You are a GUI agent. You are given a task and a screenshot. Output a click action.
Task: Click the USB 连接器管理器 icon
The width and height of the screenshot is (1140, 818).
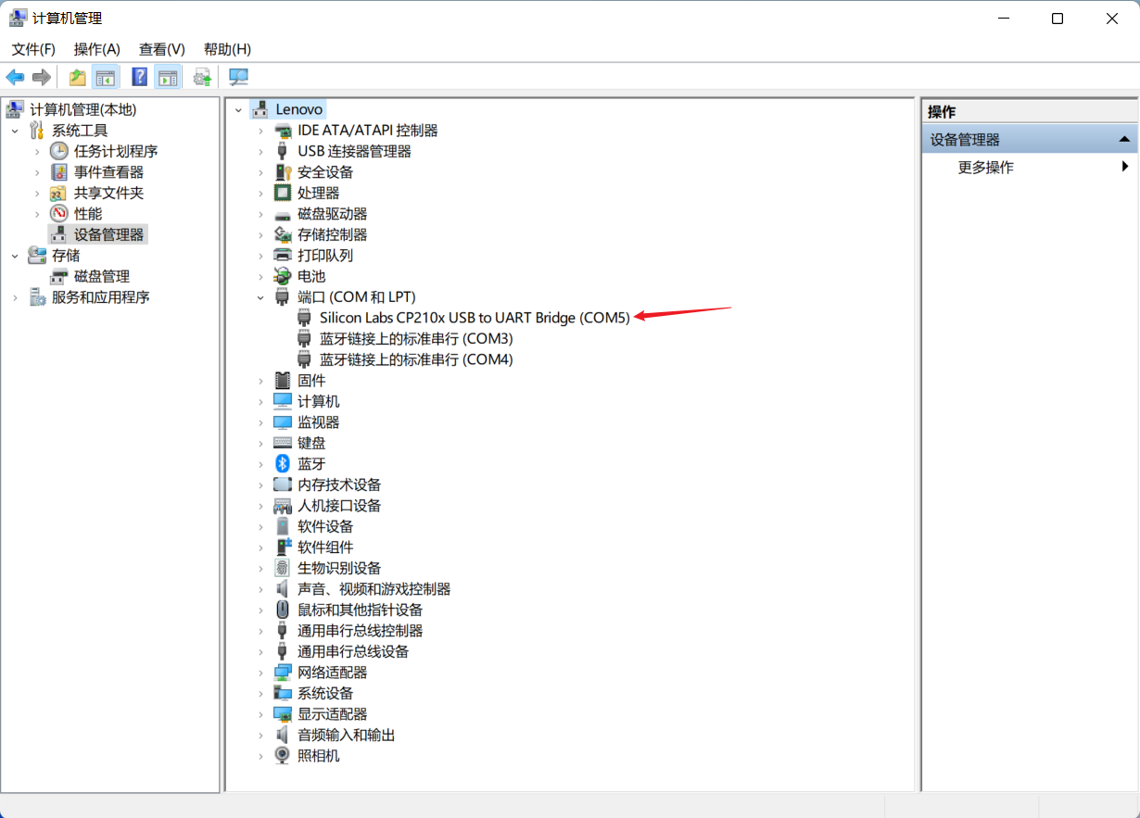(x=283, y=151)
